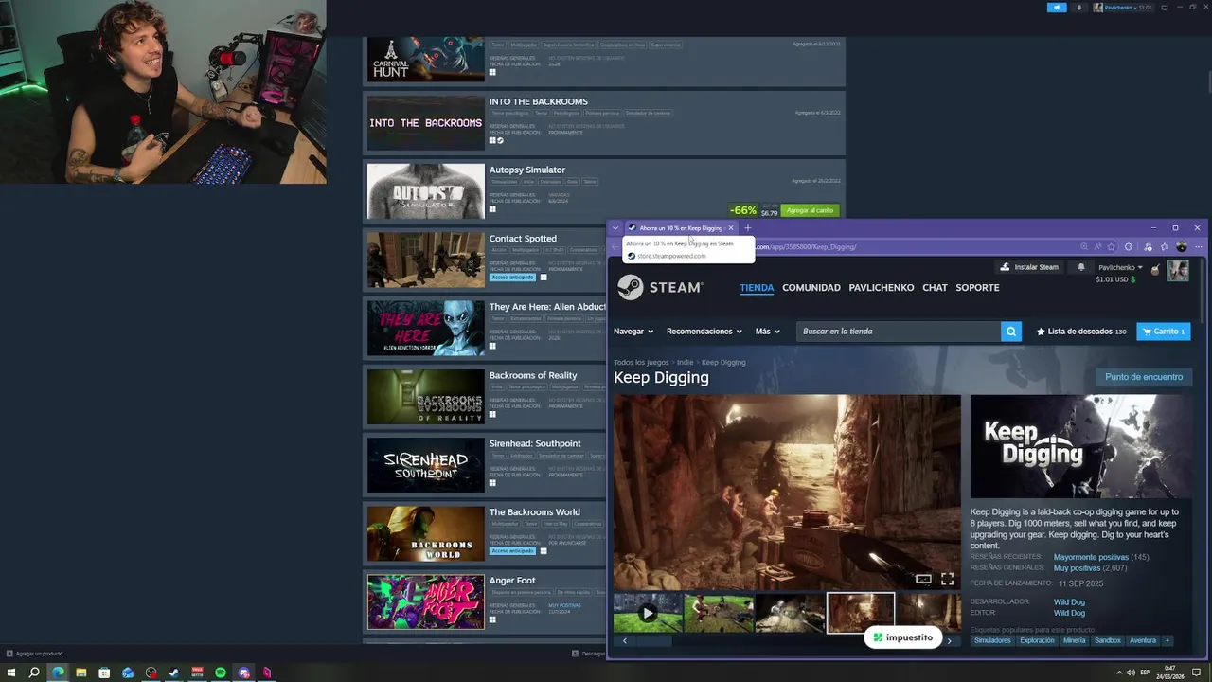This screenshot has width=1212, height=682.
Task: Click the user avatar in Steam web header
Action: click(x=1178, y=271)
